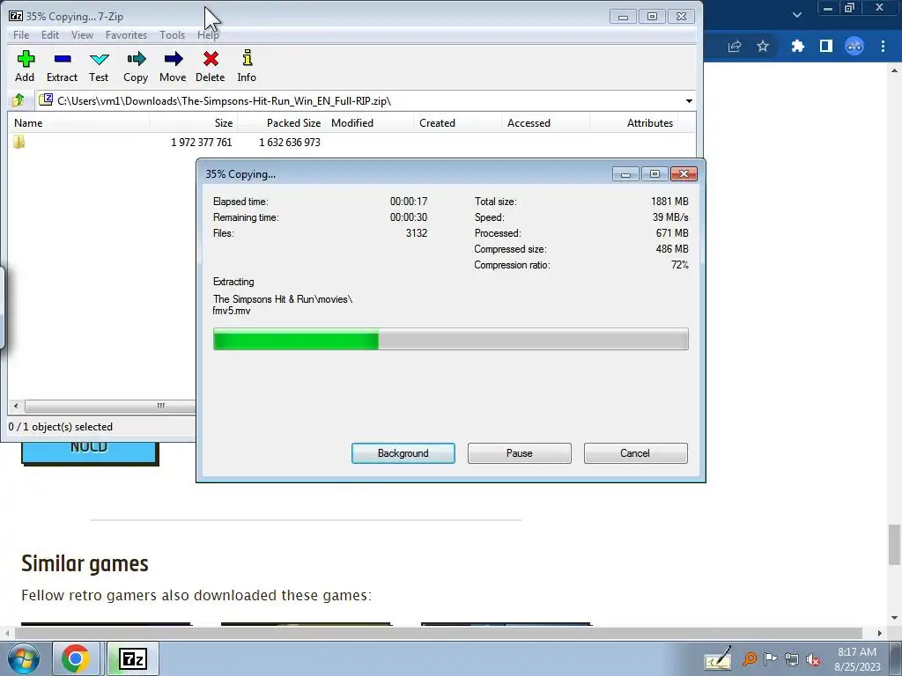Click the browser vertical scrollbar thumb
The height and width of the screenshot is (676, 902).
[894, 545]
